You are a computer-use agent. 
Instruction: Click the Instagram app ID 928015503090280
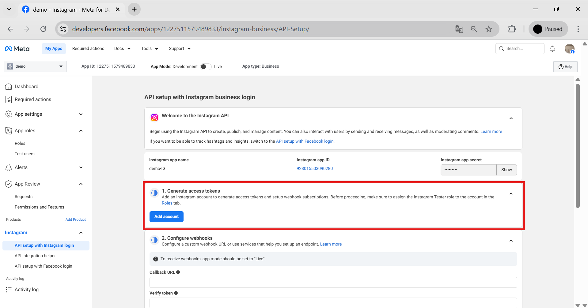[315, 168]
